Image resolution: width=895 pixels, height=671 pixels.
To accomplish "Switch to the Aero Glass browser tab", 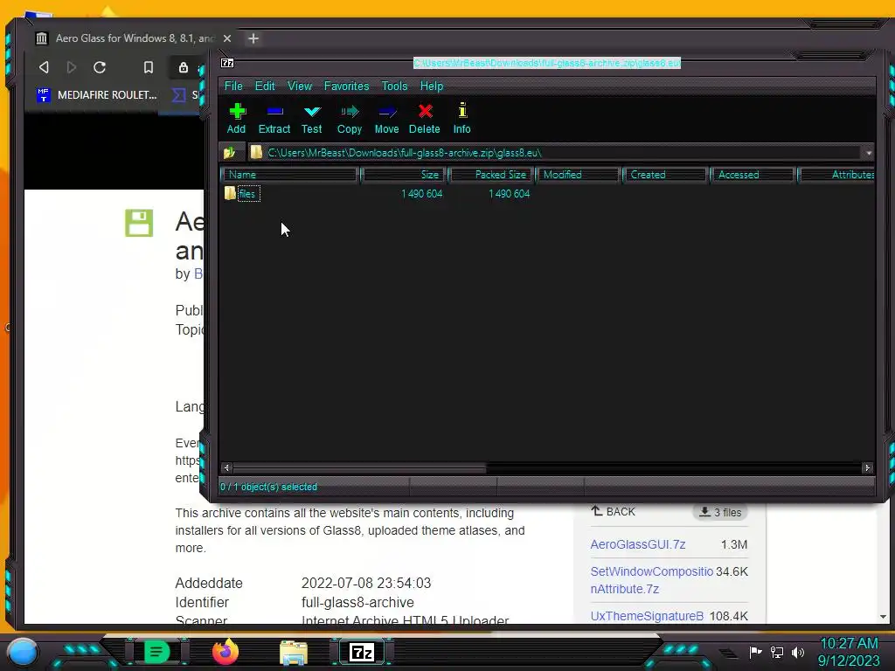I will click(135, 38).
